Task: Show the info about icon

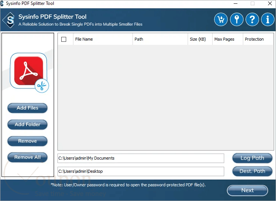Action: point(268,20)
